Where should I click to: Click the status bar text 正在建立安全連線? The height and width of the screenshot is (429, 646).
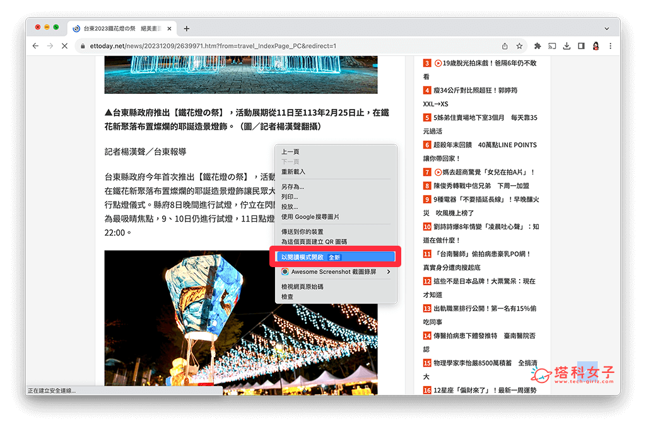coord(52,391)
